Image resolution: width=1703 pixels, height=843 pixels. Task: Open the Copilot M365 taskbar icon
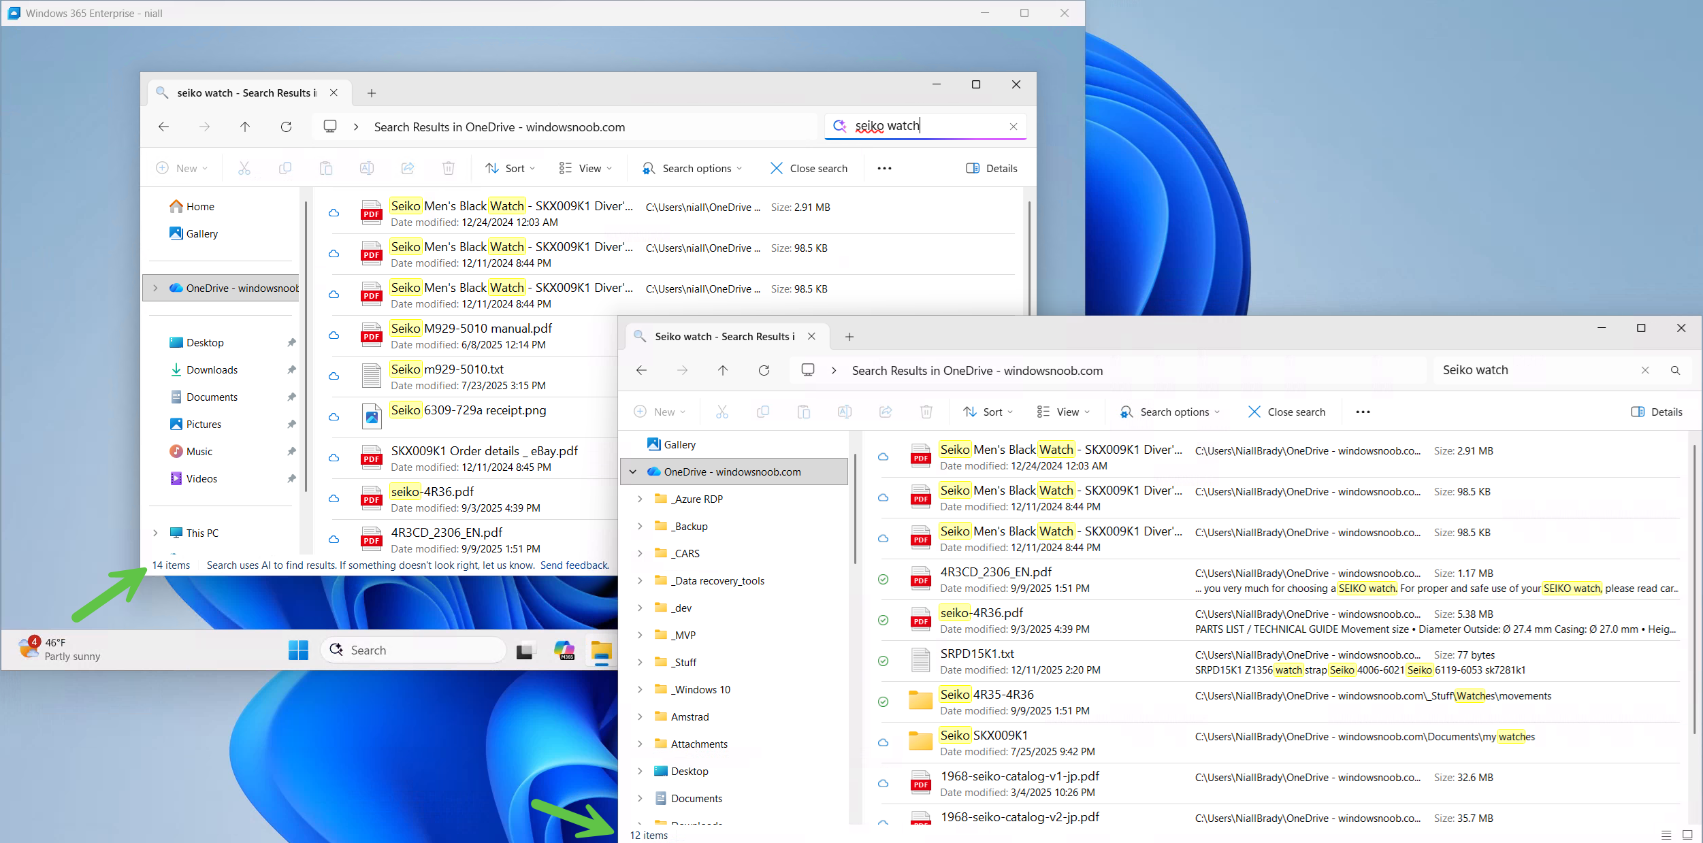click(564, 650)
